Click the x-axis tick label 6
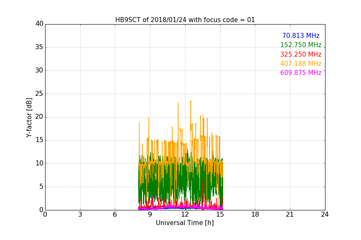 pyautogui.click(x=115, y=215)
